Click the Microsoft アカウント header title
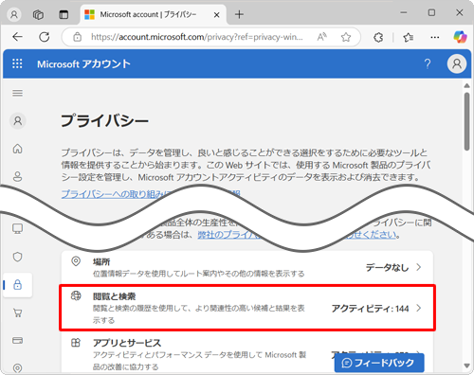Screen dimensions: 474x375 83,64
